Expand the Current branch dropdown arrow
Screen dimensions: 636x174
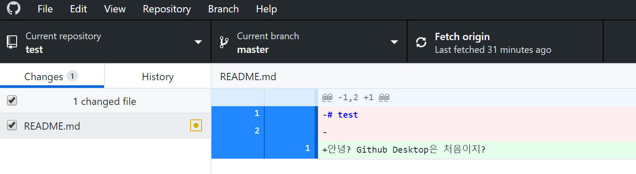tap(394, 42)
